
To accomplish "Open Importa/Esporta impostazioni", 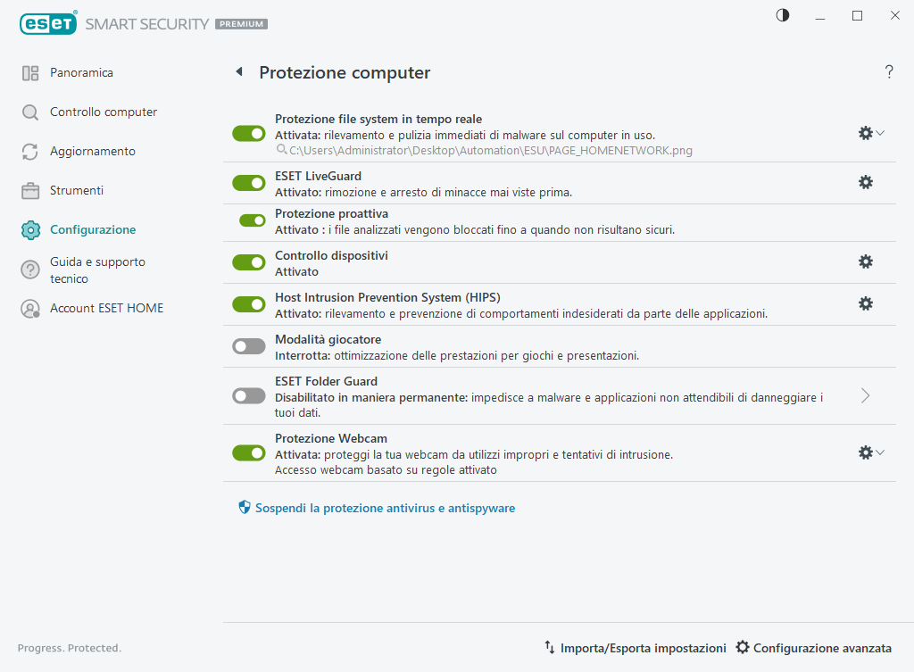I will [x=635, y=648].
